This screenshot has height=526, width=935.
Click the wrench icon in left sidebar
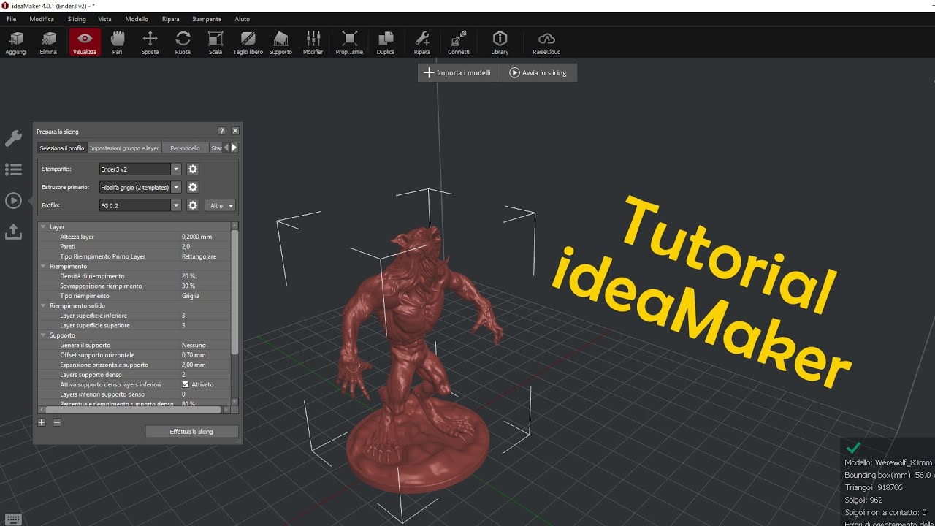point(13,139)
